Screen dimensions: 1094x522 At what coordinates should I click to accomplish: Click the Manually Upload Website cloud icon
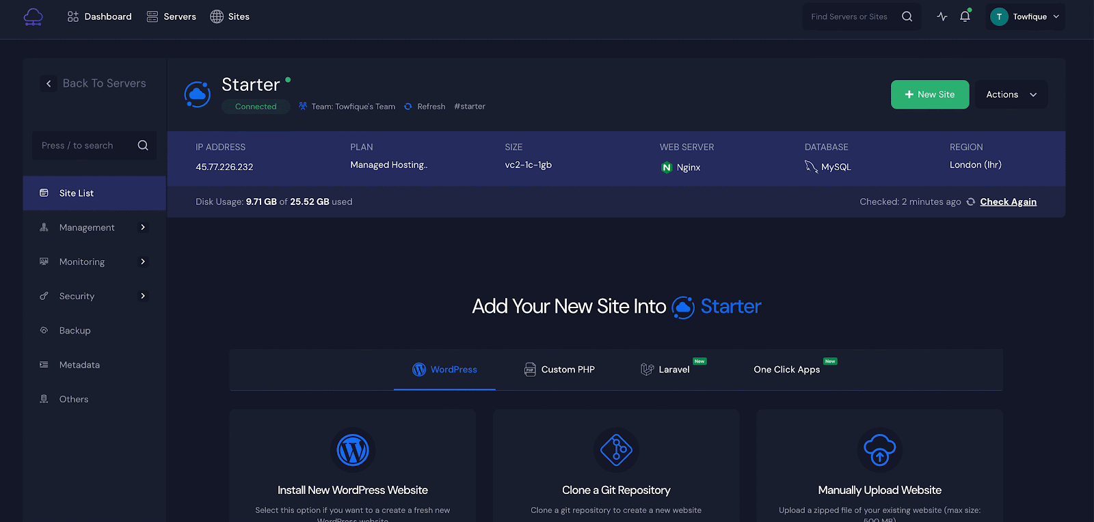click(x=879, y=450)
